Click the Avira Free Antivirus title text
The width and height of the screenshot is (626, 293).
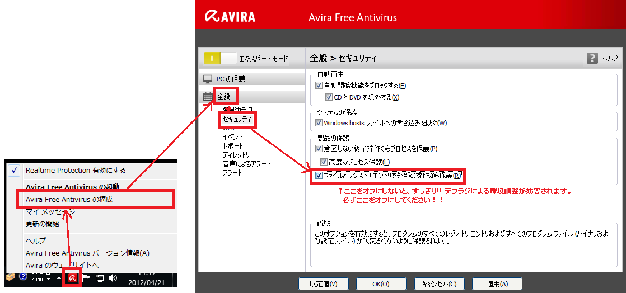[x=353, y=18]
